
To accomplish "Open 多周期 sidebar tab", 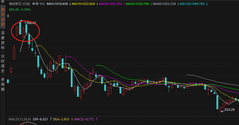I will (3, 84).
